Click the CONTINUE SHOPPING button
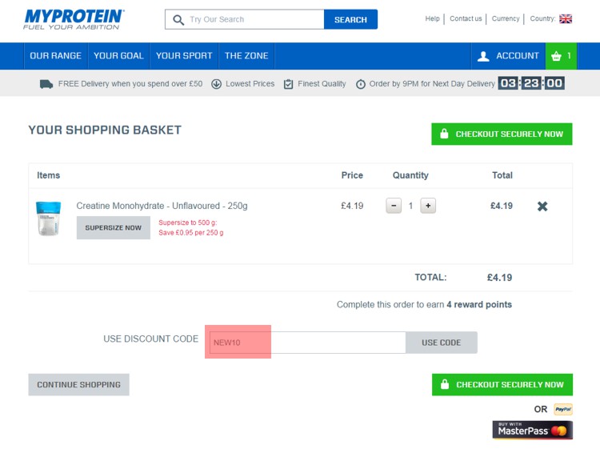This screenshot has width=600, height=453. [x=78, y=384]
